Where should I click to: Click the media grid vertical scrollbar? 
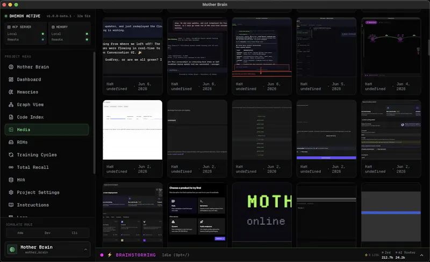click(428, 47)
